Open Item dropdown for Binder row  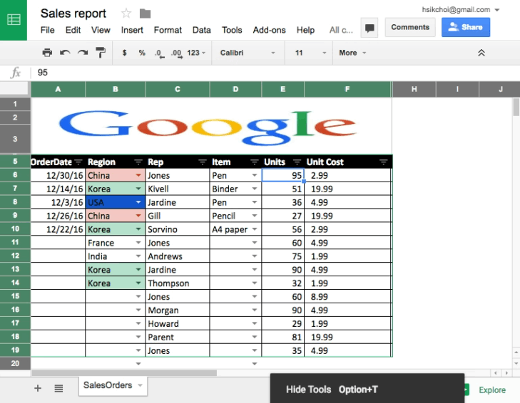click(255, 189)
